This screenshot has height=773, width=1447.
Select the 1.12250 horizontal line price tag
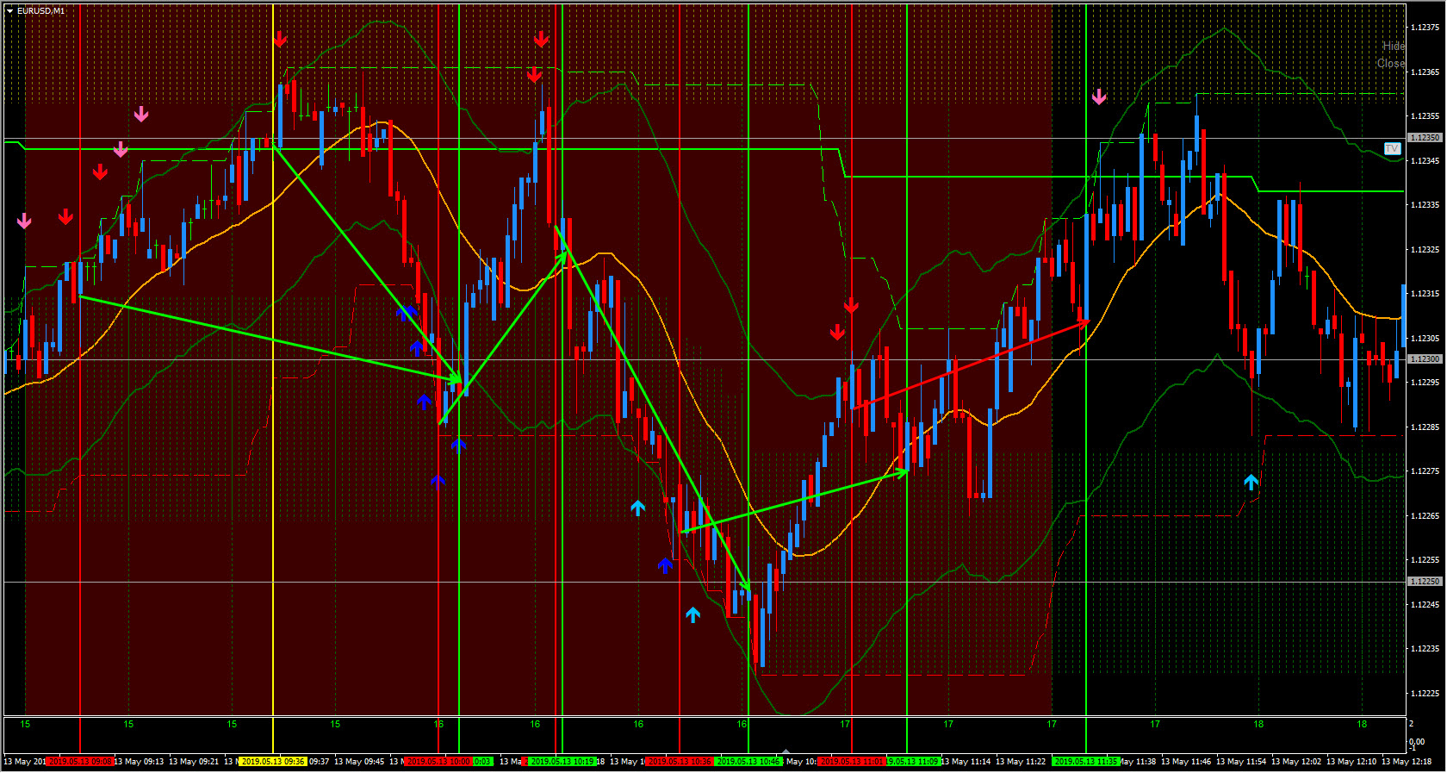tap(1425, 582)
